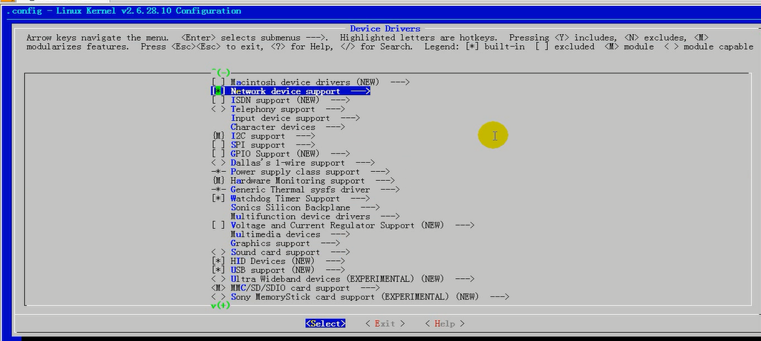Toggle the USB support checkbox

click(x=218, y=270)
